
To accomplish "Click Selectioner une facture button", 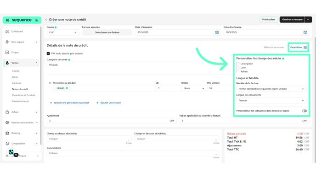I will point(107,32).
